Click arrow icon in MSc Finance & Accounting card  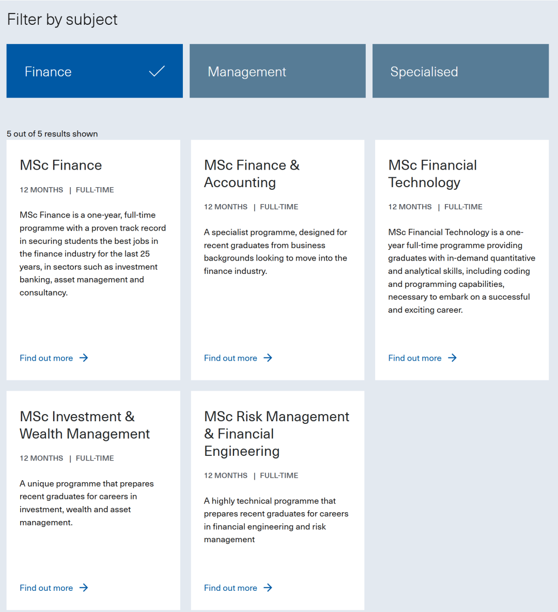point(268,358)
